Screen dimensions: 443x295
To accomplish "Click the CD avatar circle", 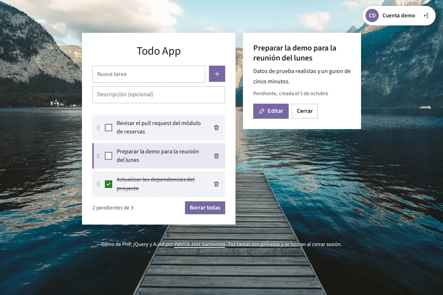I will pos(372,15).
